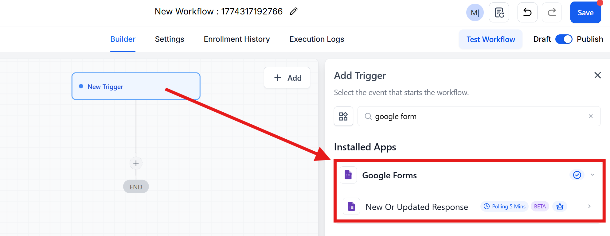Add a step with the plus node

tap(136, 163)
